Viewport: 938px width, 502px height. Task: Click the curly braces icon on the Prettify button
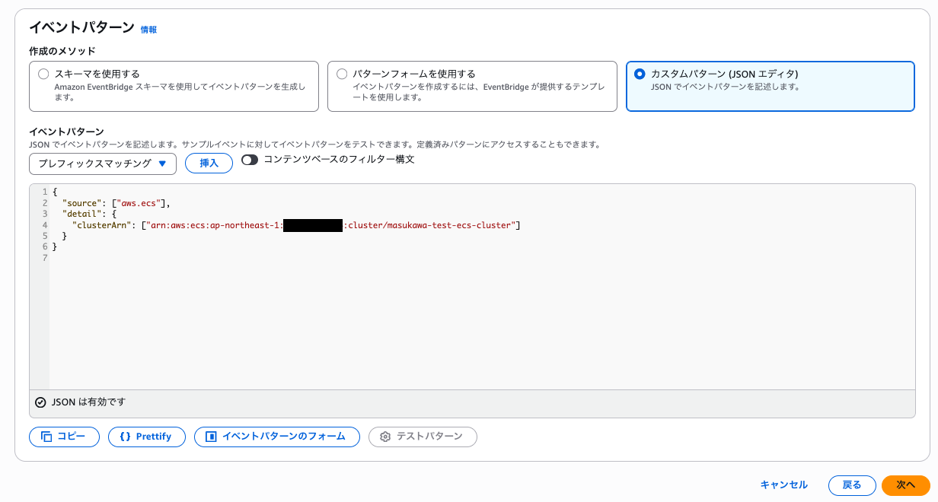[x=128, y=437]
